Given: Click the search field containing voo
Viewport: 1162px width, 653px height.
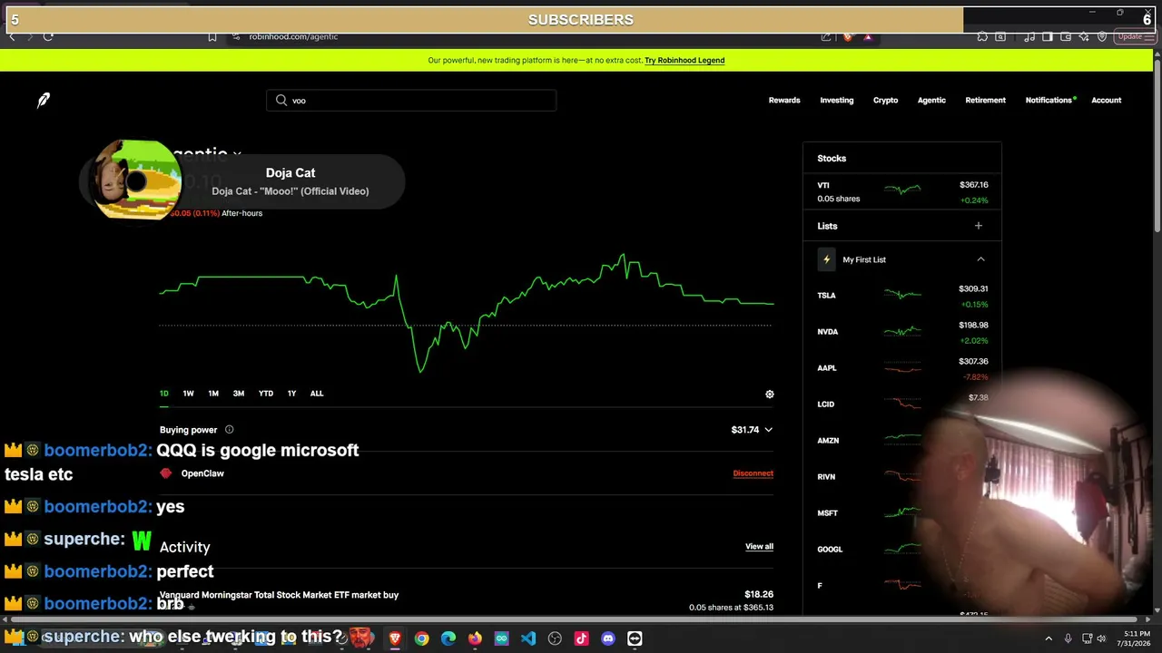Looking at the screenshot, I should (x=411, y=100).
